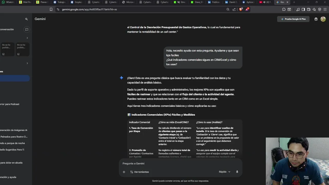Image resolution: width=329 pixels, height=185 pixels.
Task: Switch to the Empleo tab
Action: tap(77, 2)
